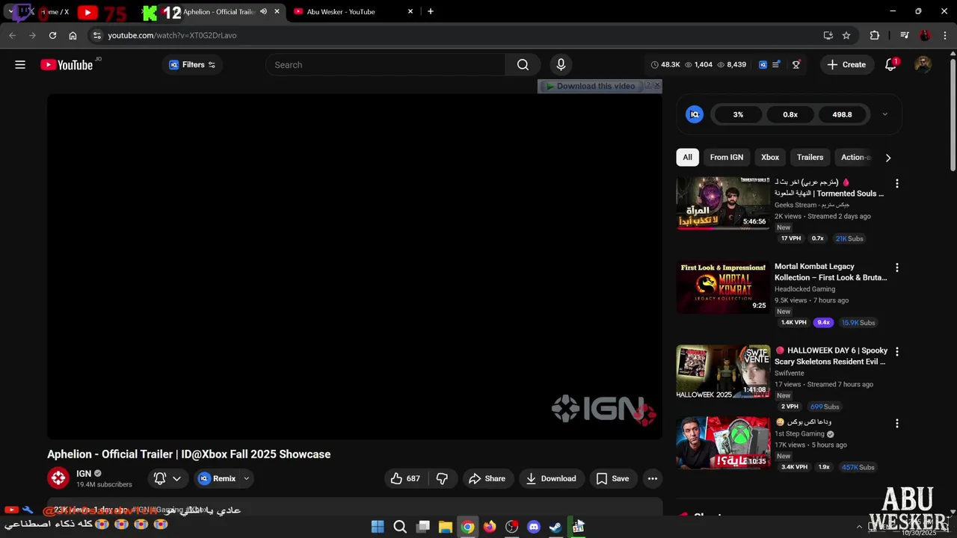
Task: Open more options for Tormented Souls video
Action: coord(897,184)
